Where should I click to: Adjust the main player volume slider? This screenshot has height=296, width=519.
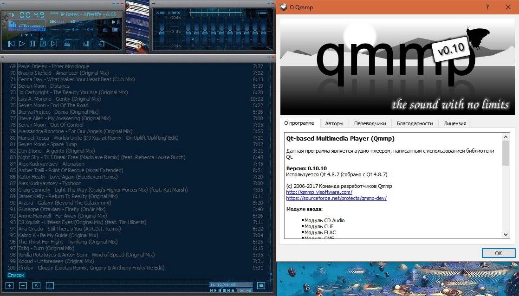[x=63, y=29]
